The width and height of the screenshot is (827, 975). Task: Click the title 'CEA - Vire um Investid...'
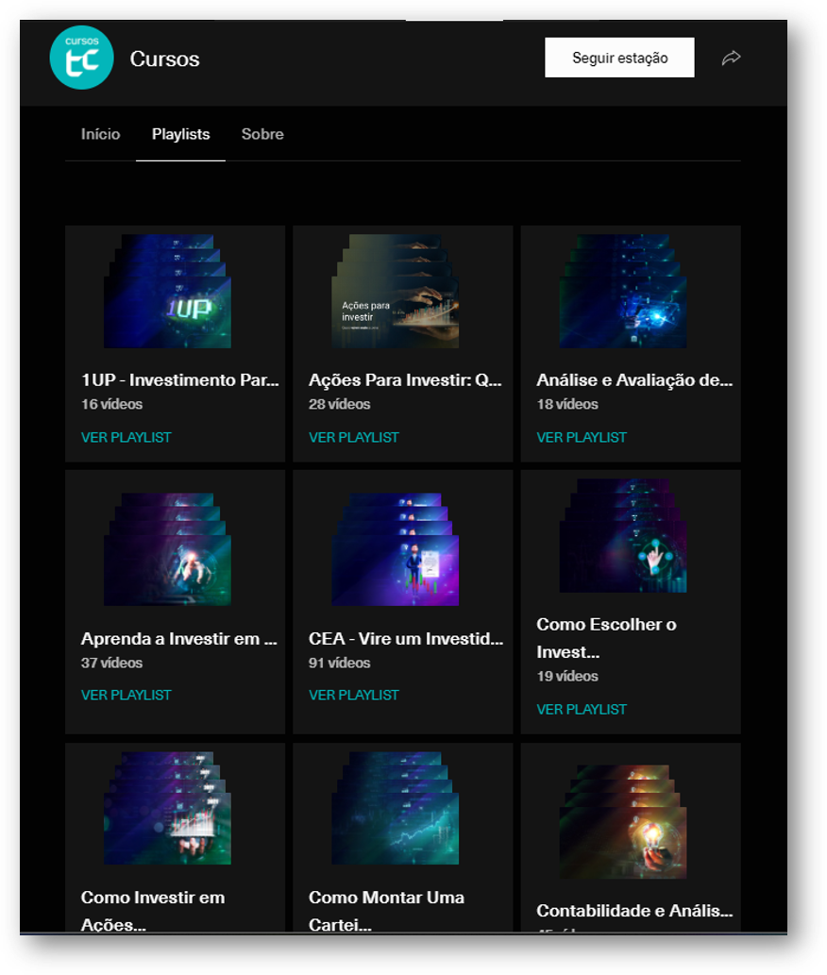[406, 639]
